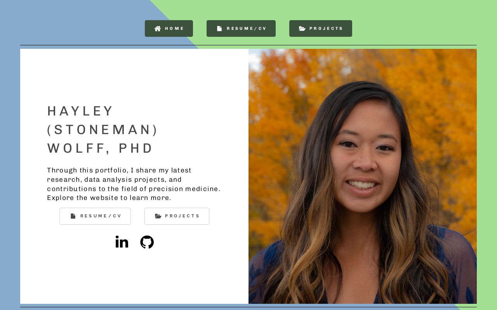497x310 pixels.
Task: Open Projects text in white outlined button
Action: (182, 216)
